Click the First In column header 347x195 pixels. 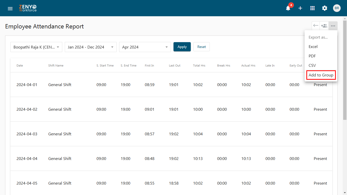pyautogui.click(x=149, y=66)
